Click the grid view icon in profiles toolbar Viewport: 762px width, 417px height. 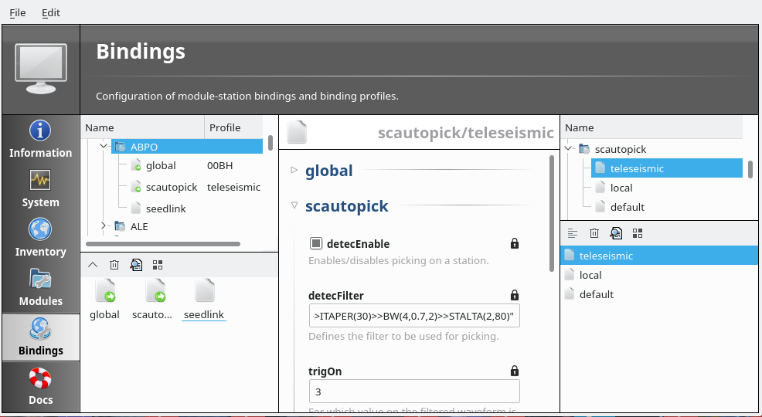coord(638,233)
